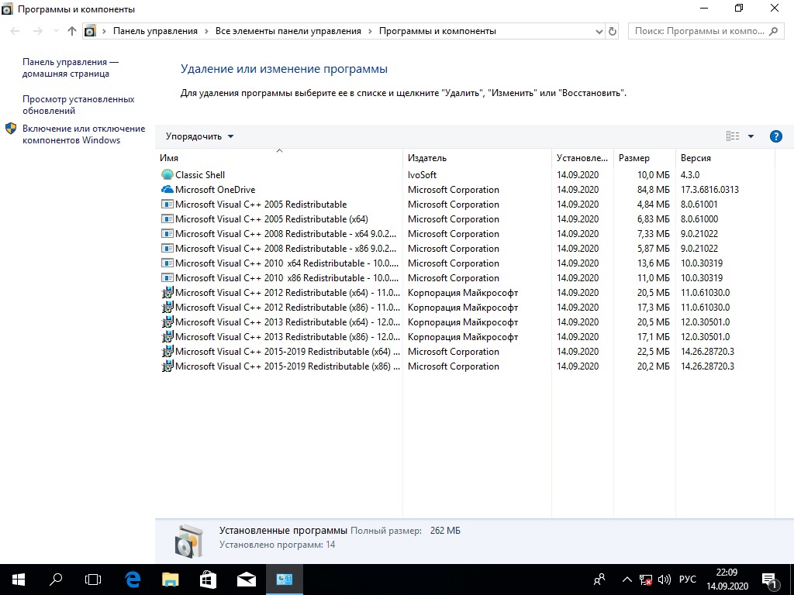Expand the Упорядочить dropdown menu
This screenshot has width=794, height=595.
pos(199,136)
